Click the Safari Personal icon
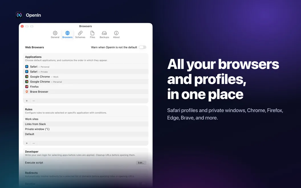Viewport: 301px width, 188px height. coord(27,67)
